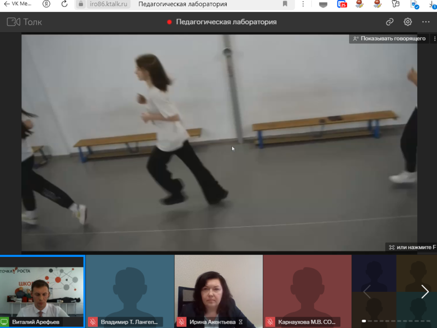This screenshot has width=437, height=328.
Task: Toggle 'Показывать говорящего' speaker view
Action: 389,39
